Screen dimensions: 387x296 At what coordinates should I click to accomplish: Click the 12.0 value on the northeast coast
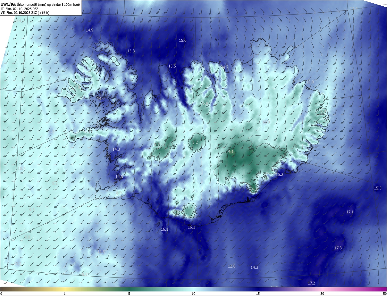tap(310, 82)
